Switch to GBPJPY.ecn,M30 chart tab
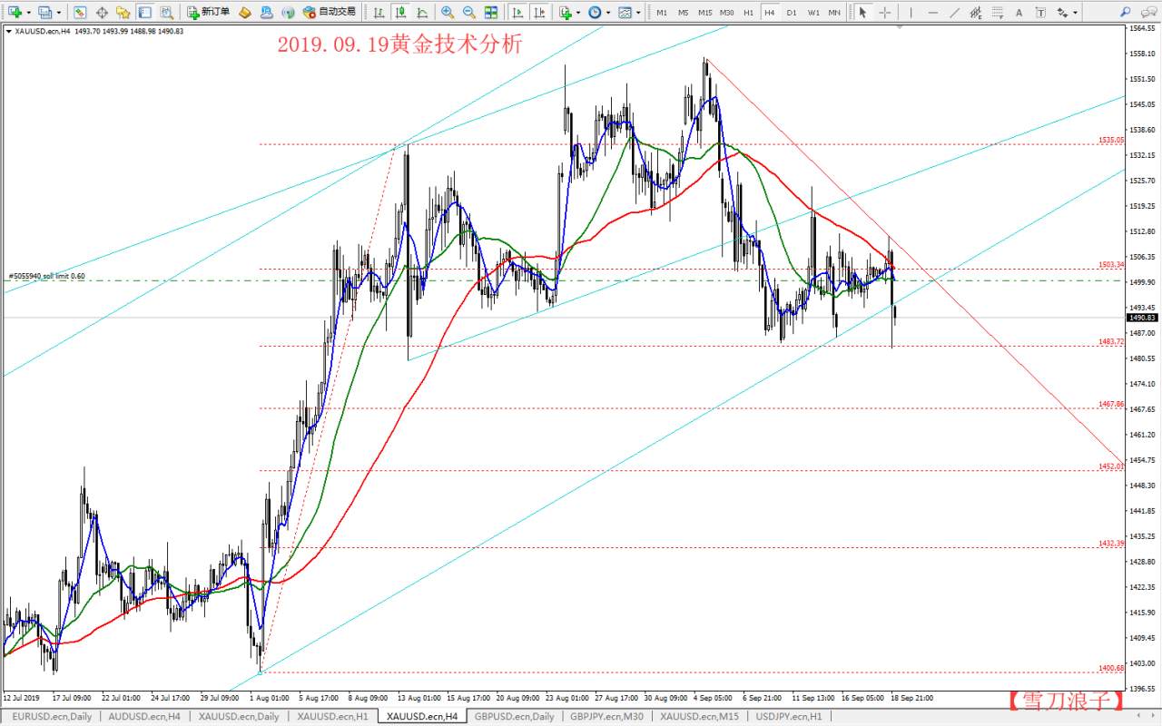The height and width of the screenshot is (726, 1162). click(x=607, y=716)
